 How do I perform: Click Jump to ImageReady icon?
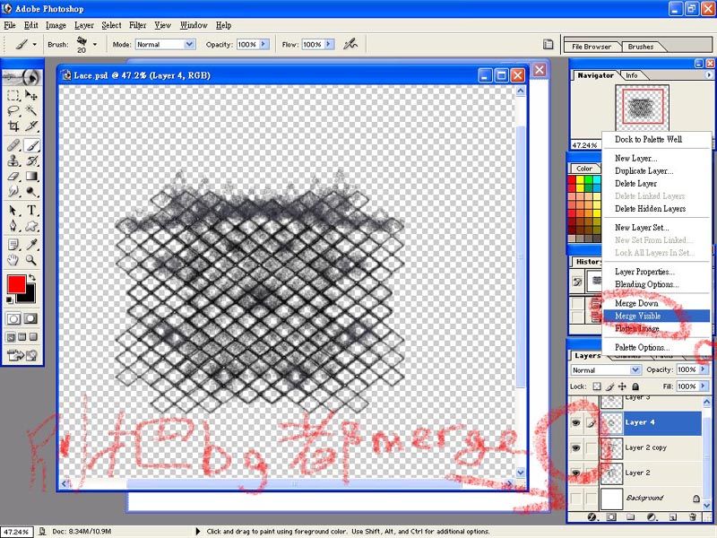[x=22, y=355]
